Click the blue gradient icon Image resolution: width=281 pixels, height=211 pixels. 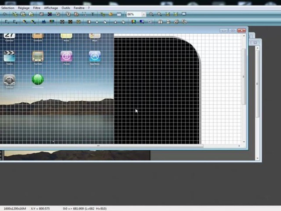tap(142, 22)
